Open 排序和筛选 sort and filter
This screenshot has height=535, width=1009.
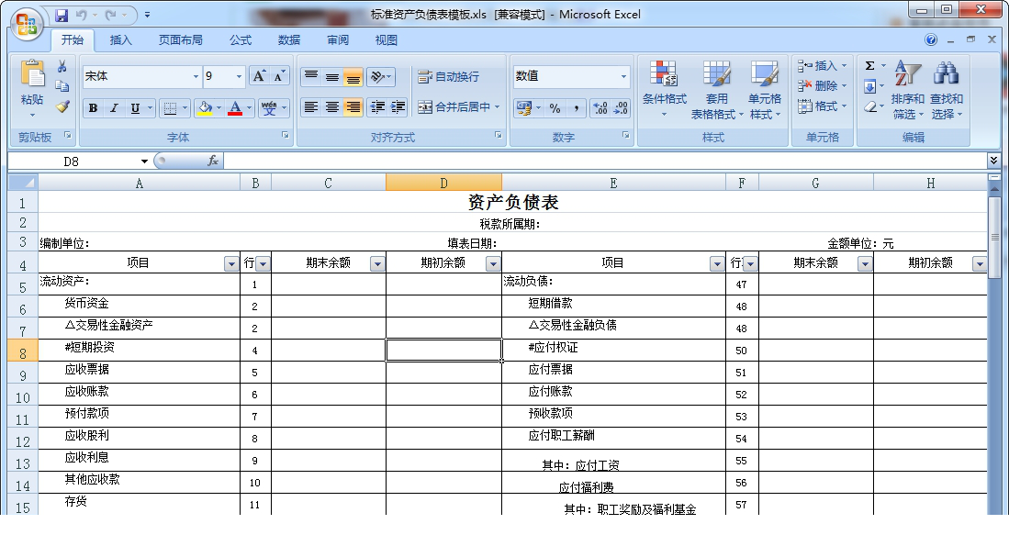pos(908,90)
